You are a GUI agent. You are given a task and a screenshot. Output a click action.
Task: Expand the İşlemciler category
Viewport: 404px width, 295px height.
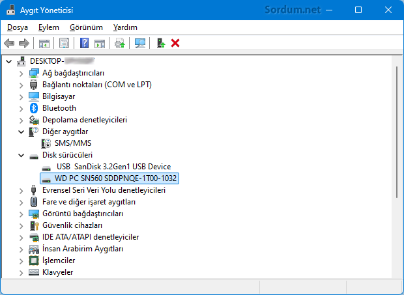click(21, 260)
